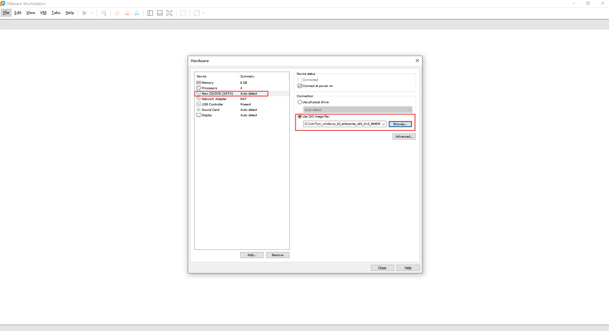This screenshot has height=331, width=609.
Task: Open the Edit menu
Action: [18, 13]
